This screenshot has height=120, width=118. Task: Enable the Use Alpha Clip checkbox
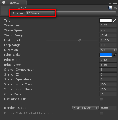[x=101, y=99]
